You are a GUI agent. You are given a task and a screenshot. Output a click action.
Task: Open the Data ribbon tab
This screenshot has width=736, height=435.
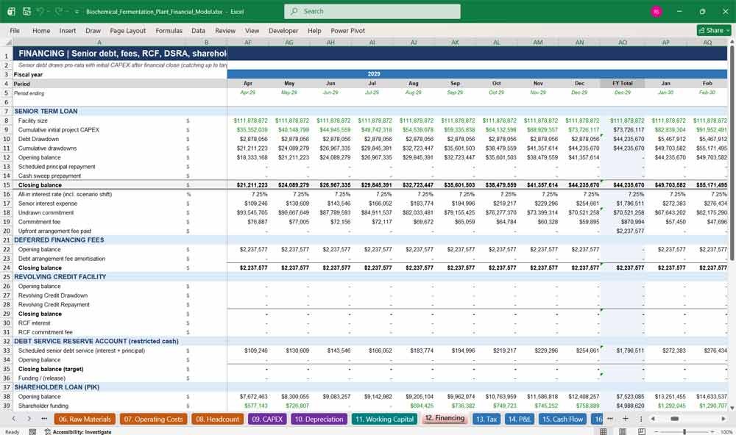[198, 30]
